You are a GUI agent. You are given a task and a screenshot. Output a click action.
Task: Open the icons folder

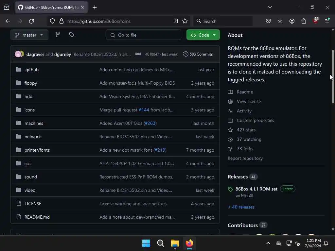pyautogui.click(x=29, y=110)
